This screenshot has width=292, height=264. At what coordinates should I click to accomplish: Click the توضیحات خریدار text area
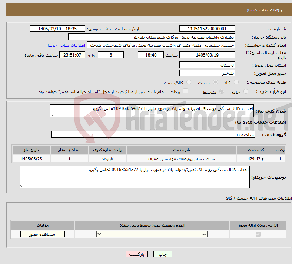pyautogui.click(x=135, y=177)
